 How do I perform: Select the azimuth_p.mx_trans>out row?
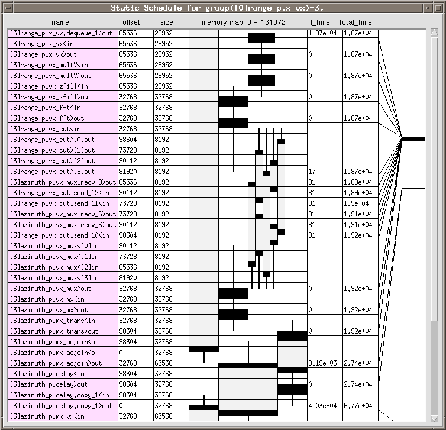click(62, 331)
